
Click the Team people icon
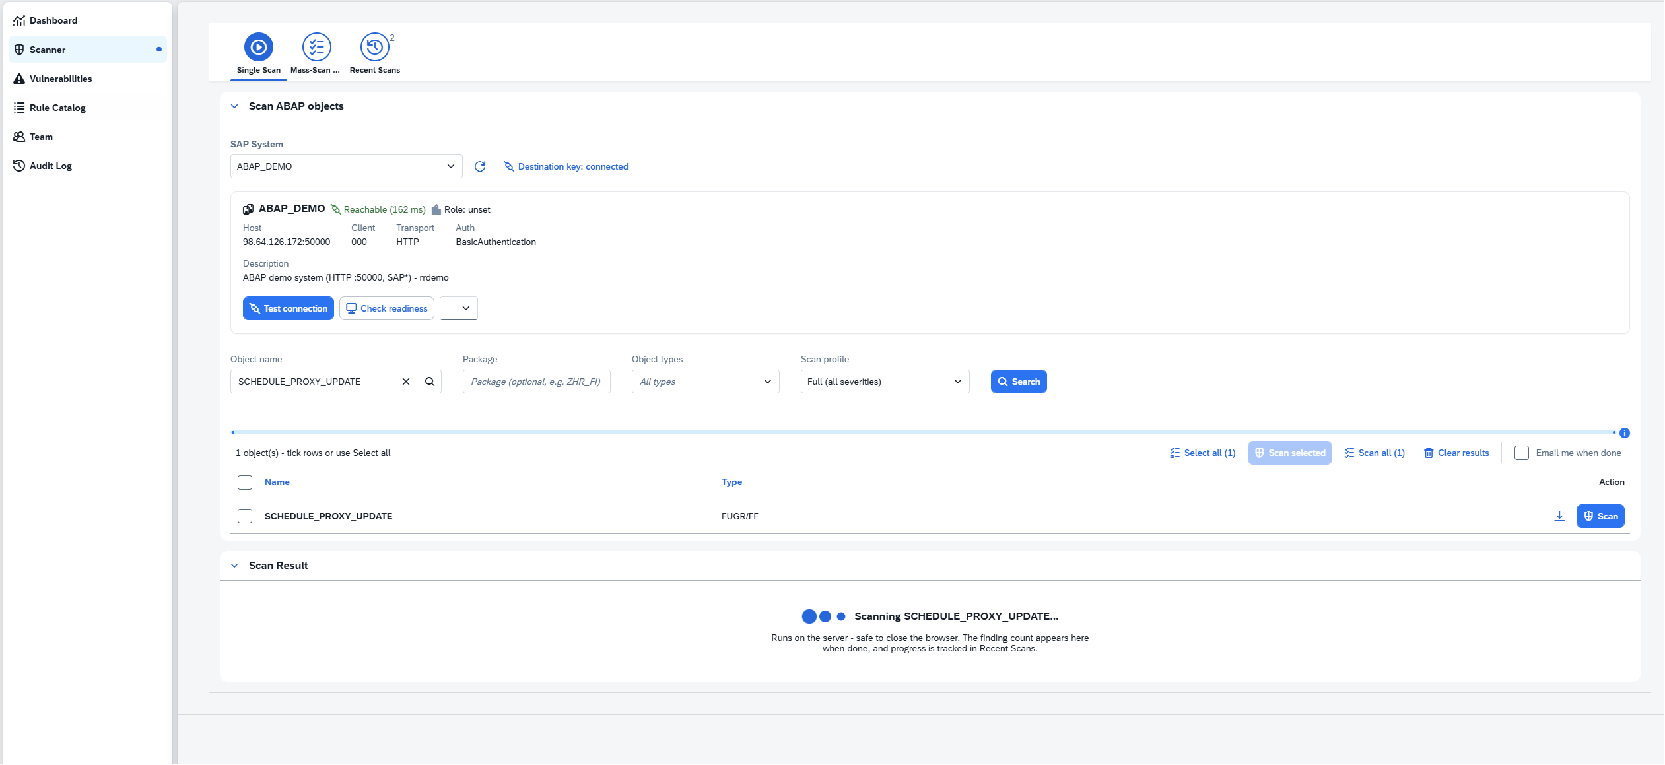coord(19,137)
